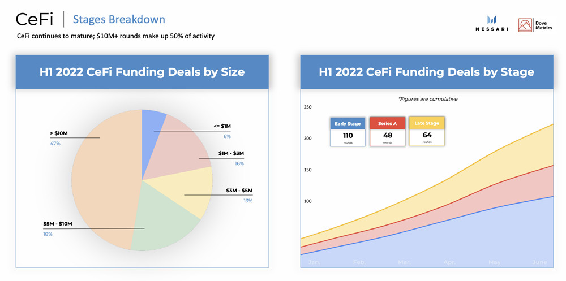The image size is (566, 281).
Task: Select the Series A legend box
Action: 387,132
